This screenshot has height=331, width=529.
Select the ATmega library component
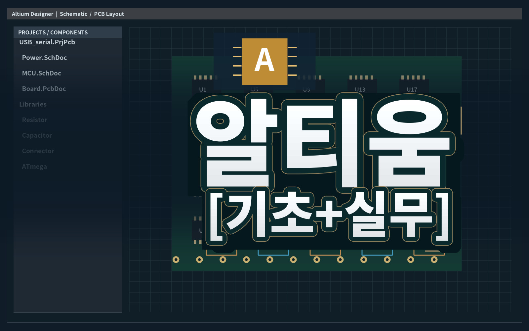pyautogui.click(x=34, y=166)
